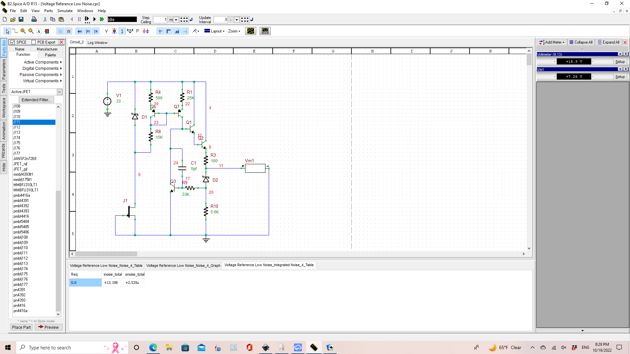Toggle the SPICE checkbox

click(x=13, y=42)
